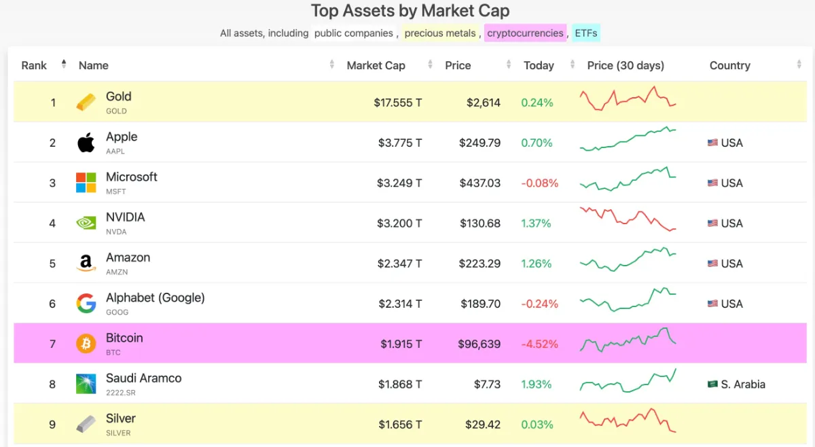Image resolution: width=815 pixels, height=447 pixels.
Task: Click Bitcoin price $96,639
Action: 479,344
